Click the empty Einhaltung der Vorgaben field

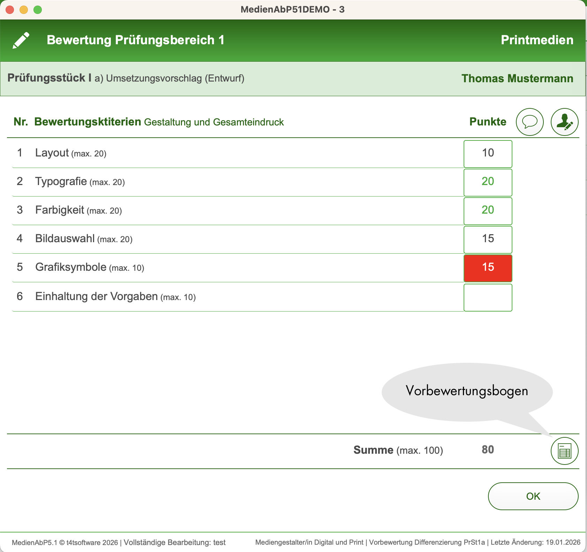[488, 297]
